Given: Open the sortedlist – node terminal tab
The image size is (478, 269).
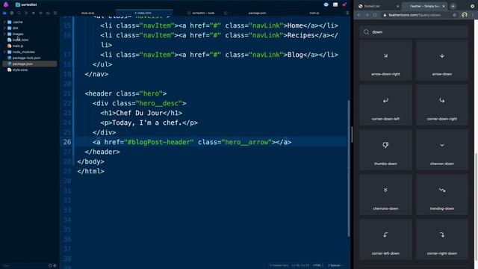Looking at the screenshot, I should pos(201,13).
